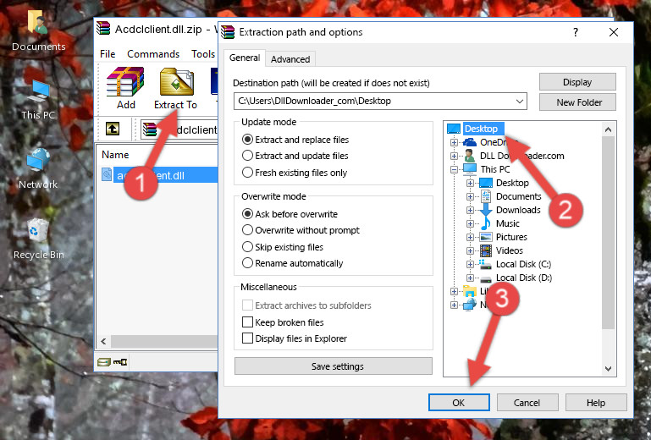This screenshot has height=440, width=651.
Task: Click the Help button
Action: point(596,403)
